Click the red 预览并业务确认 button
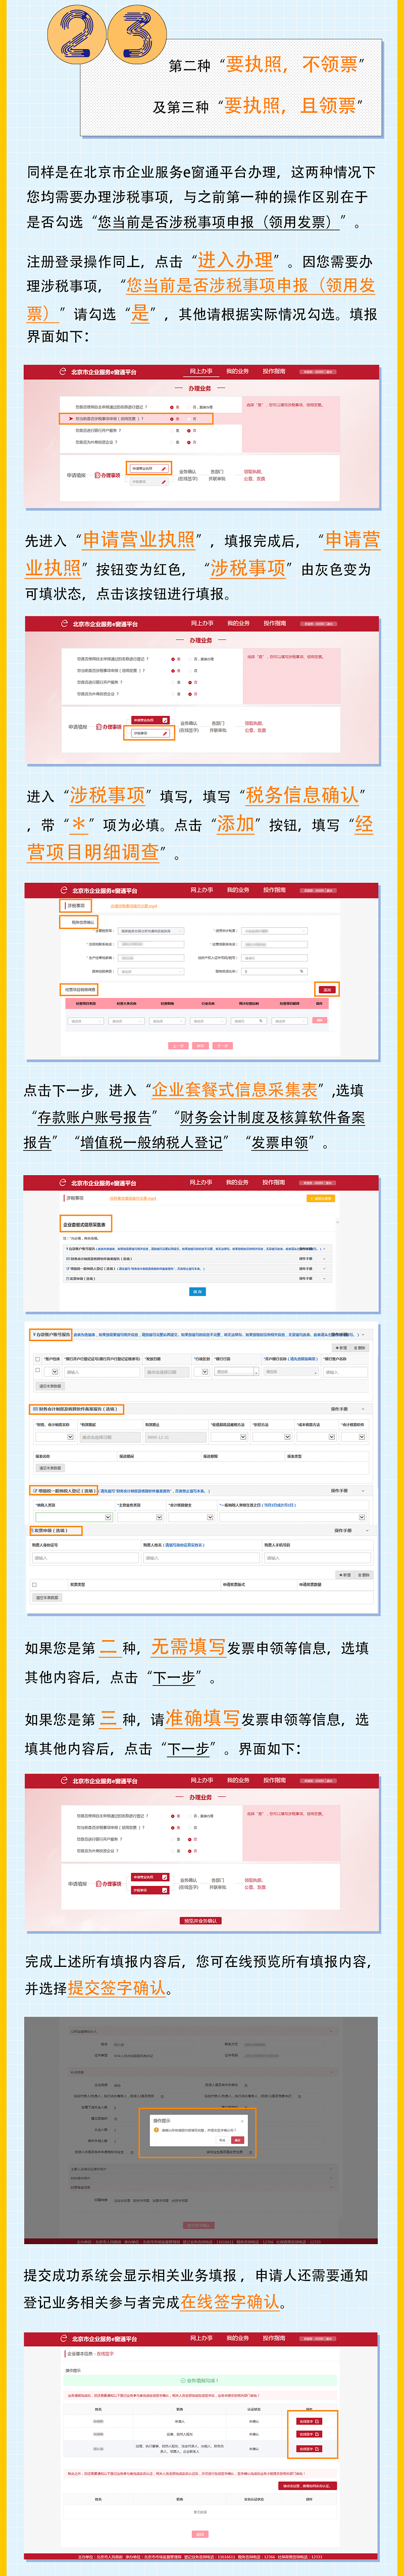Screen dimensions: 404x2576 [x=200, y=1920]
